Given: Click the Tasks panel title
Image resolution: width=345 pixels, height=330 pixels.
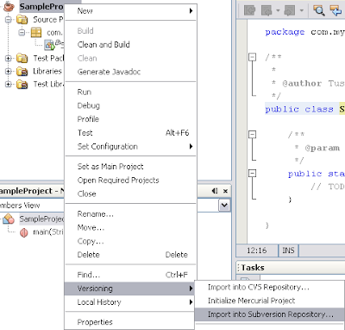Looking at the screenshot, I should pos(253,268).
